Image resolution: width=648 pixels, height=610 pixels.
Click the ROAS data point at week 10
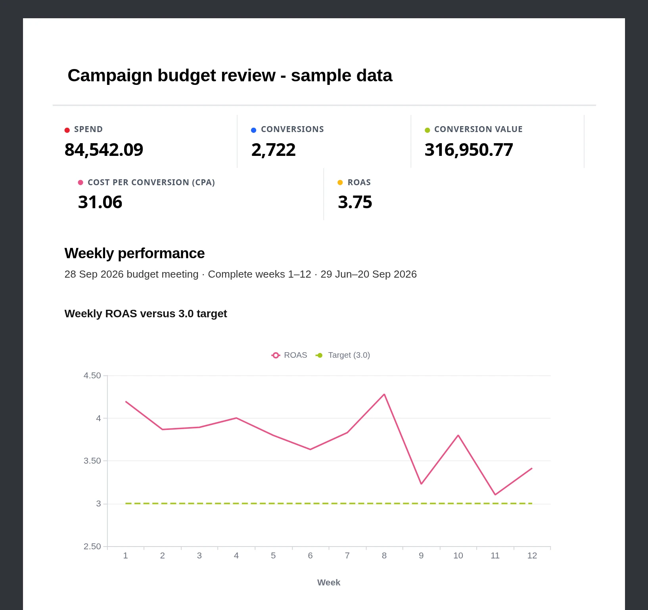tap(458, 435)
